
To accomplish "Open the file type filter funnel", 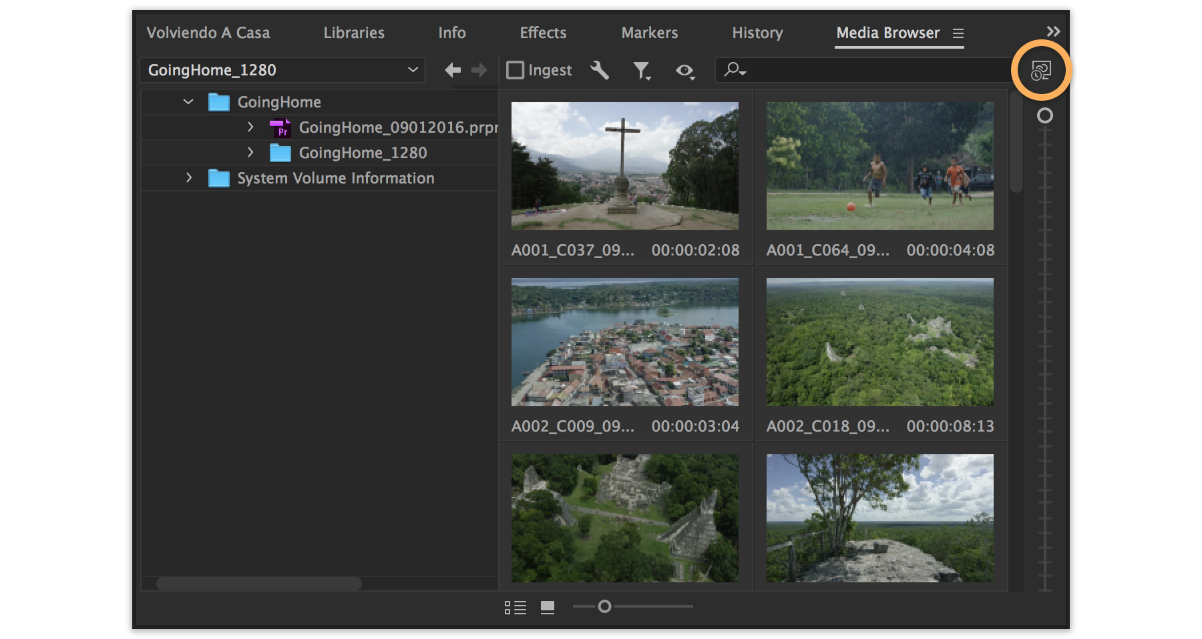I will (x=642, y=70).
